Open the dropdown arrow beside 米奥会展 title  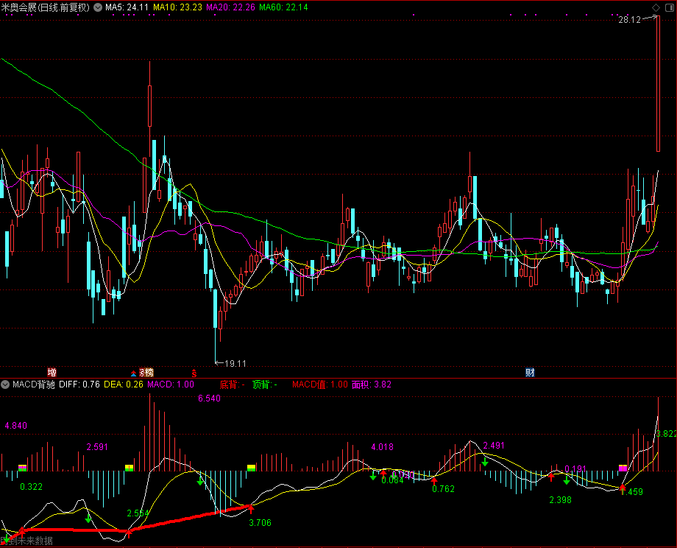(x=98, y=7)
